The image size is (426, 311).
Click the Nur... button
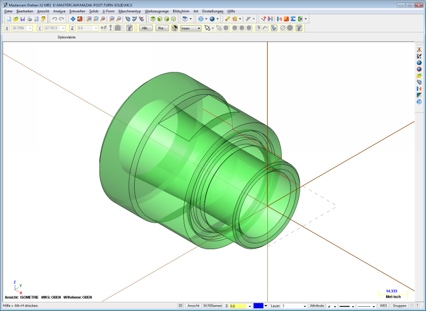162,28
